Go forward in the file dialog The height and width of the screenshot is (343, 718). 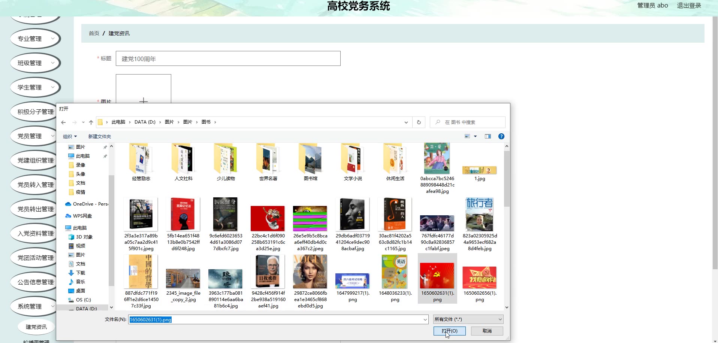[74, 122]
